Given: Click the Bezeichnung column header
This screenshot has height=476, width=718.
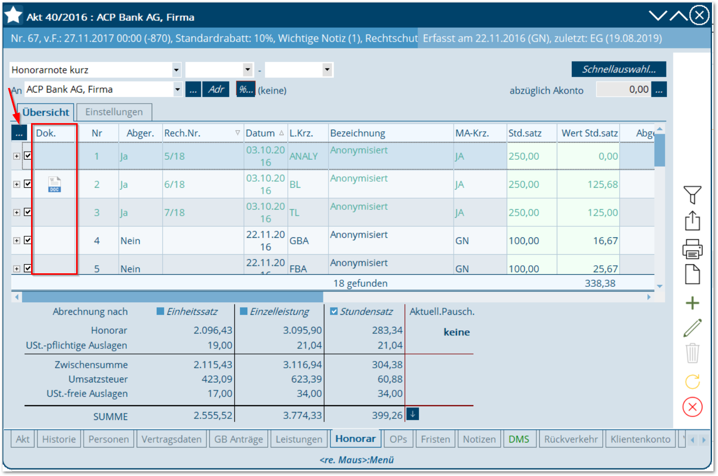Looking at the screenshot, I should pyautogui.click(x=391, y=133).
